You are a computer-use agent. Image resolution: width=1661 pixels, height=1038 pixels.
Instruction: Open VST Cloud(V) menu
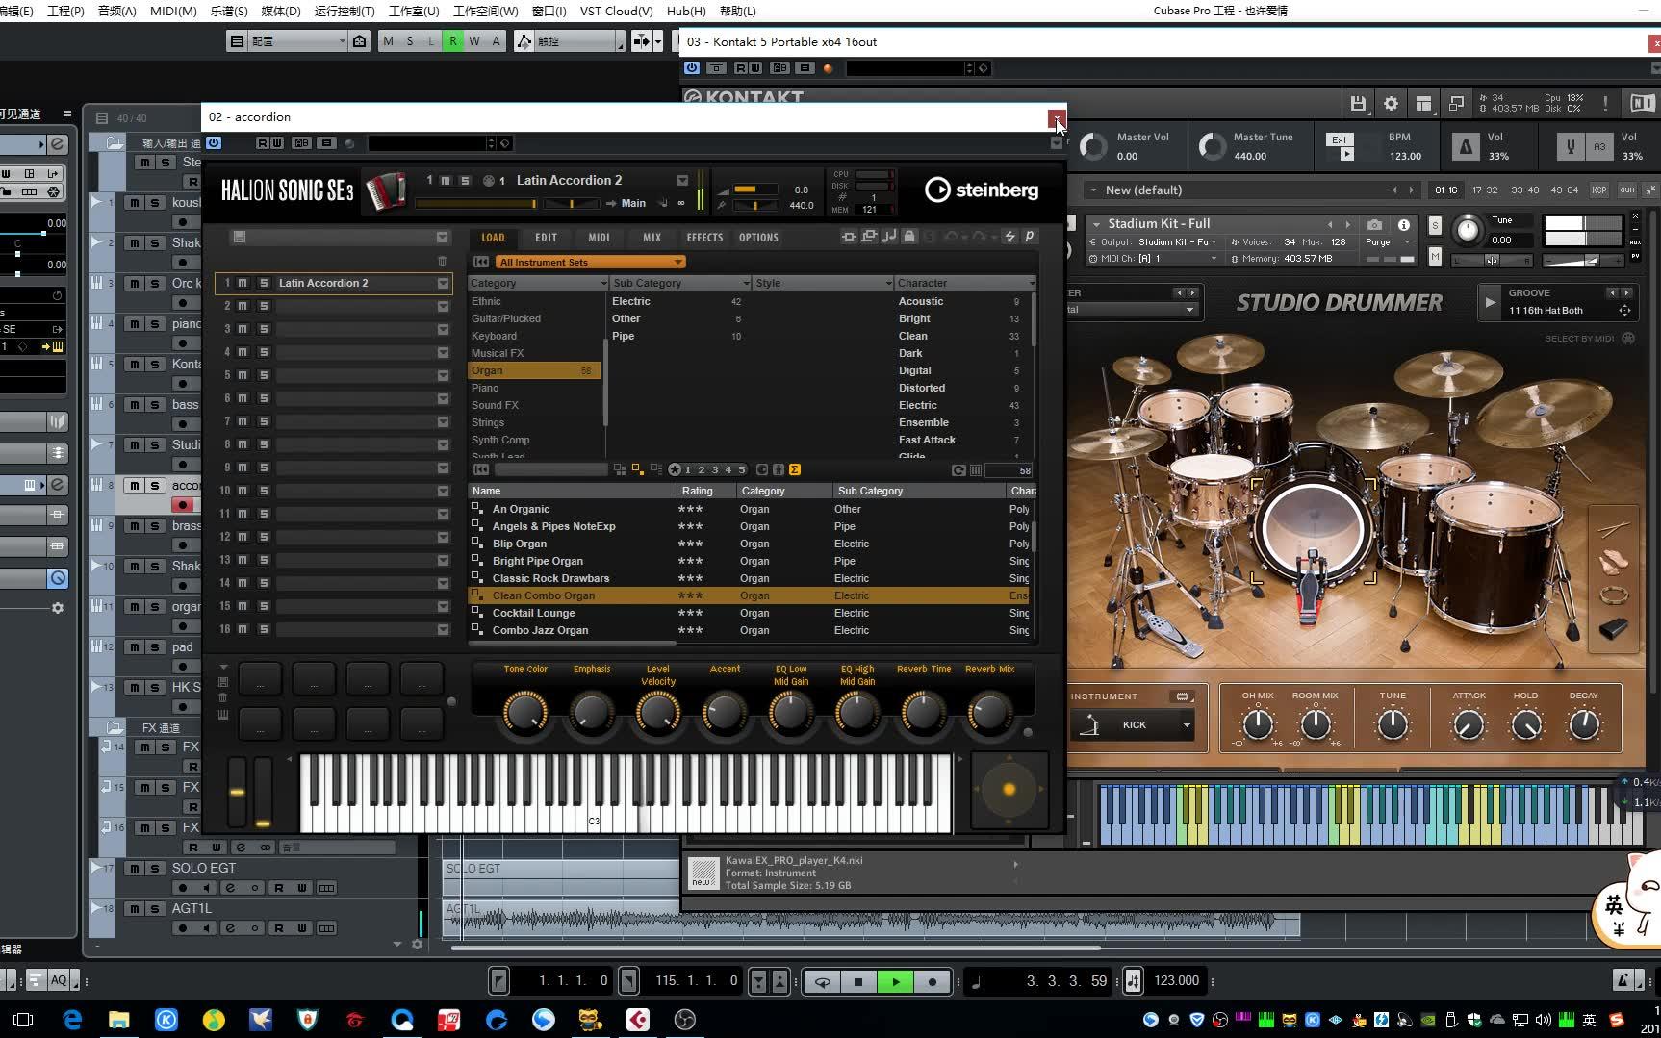click(x=616, y=11)
